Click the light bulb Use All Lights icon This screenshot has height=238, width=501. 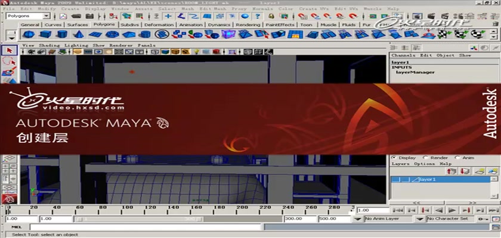coord(196,51)
